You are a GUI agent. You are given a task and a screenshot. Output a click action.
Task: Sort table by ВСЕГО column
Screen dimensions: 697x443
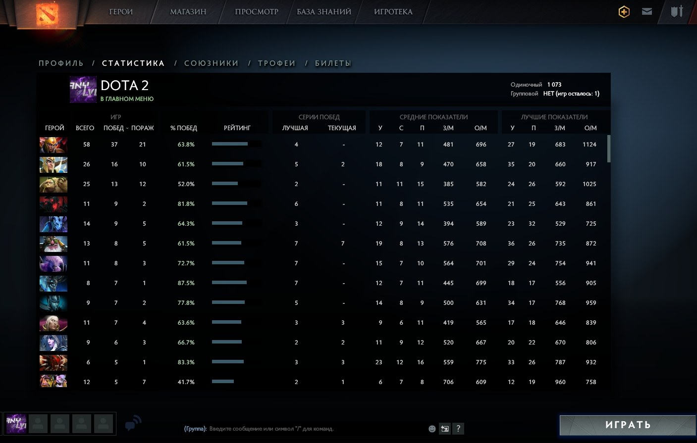(x=85, y=128)
